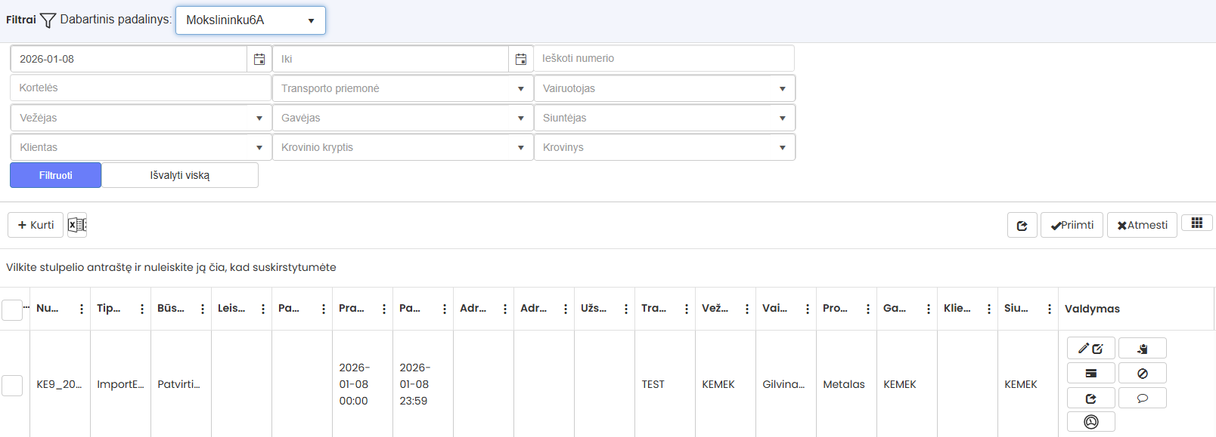Screen dimensions: 1216x437
Task: Click the Išvalyti viską button
Action: tap(180, 175)
